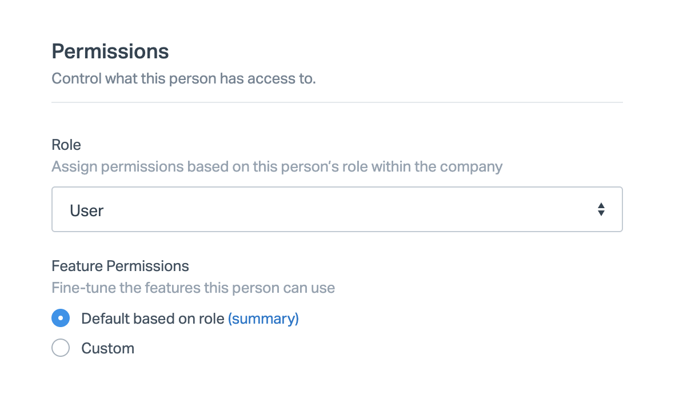Click the Permissions section heading
Viewport: 679px width, 402px height.
(110, 51)
